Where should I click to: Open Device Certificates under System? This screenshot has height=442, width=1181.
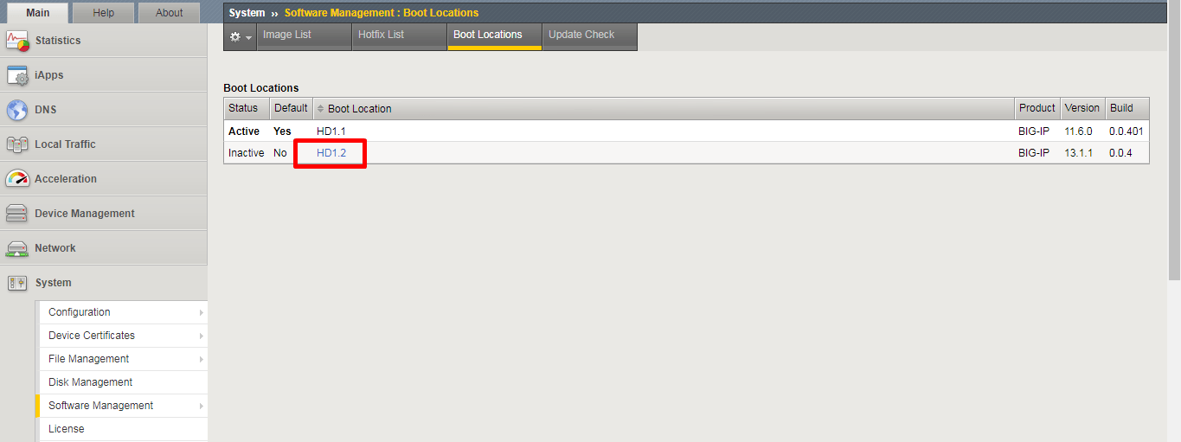(122, 336)
